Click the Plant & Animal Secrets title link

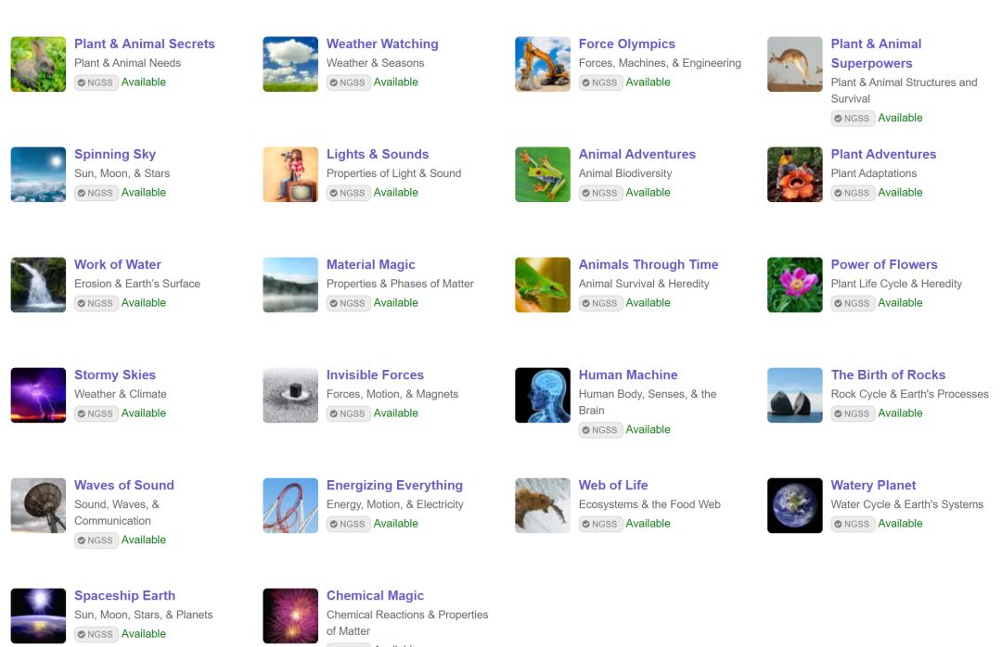pyautogui.click(x=145, y=44)
